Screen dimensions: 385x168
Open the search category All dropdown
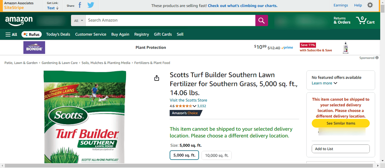78,20
